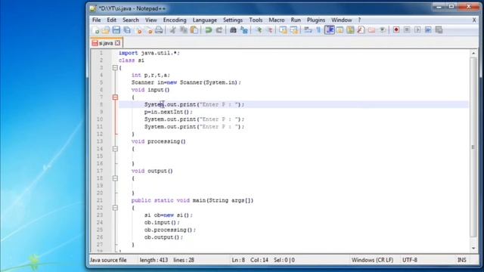
Task: Open the Language menu
Action: tap(205, 20)
